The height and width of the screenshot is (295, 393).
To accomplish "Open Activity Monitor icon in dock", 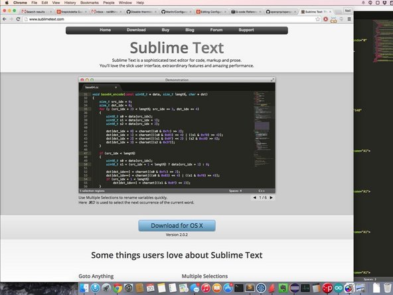I will click(305, 288).
